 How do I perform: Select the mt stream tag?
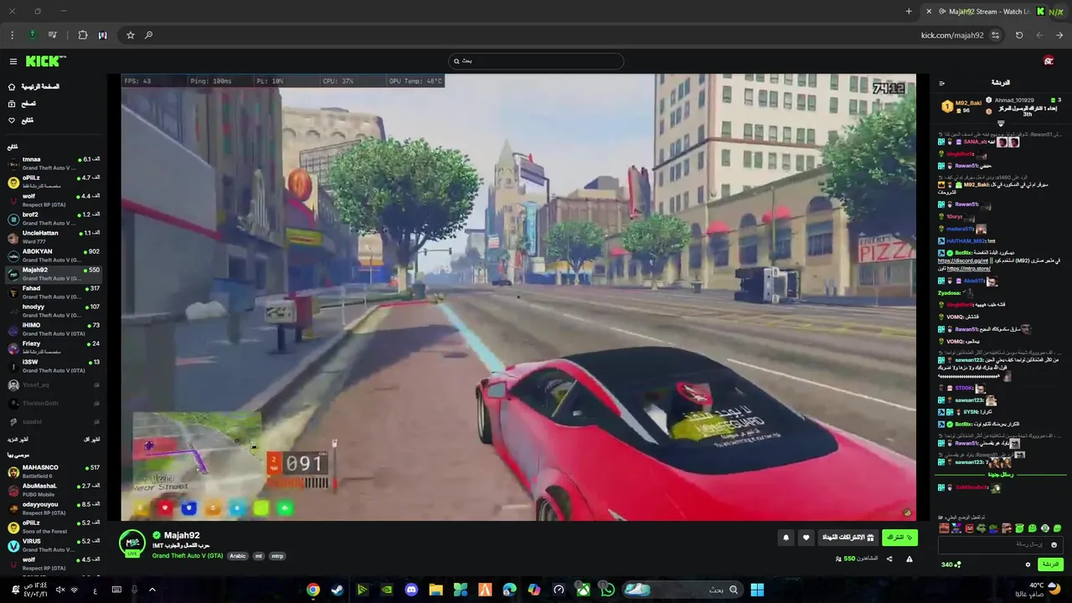click(x=259, y=555)
